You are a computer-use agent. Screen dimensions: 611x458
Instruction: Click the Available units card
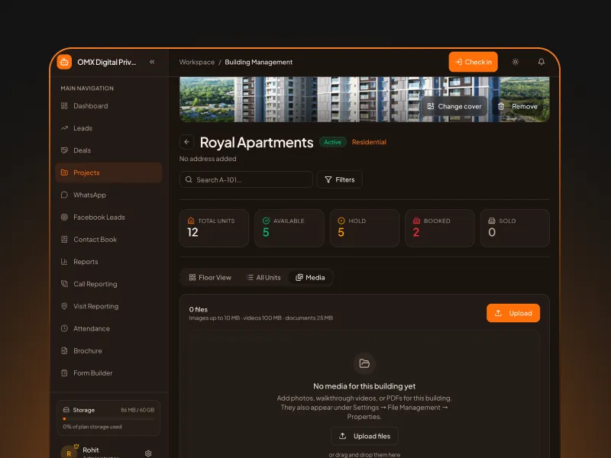289,228
